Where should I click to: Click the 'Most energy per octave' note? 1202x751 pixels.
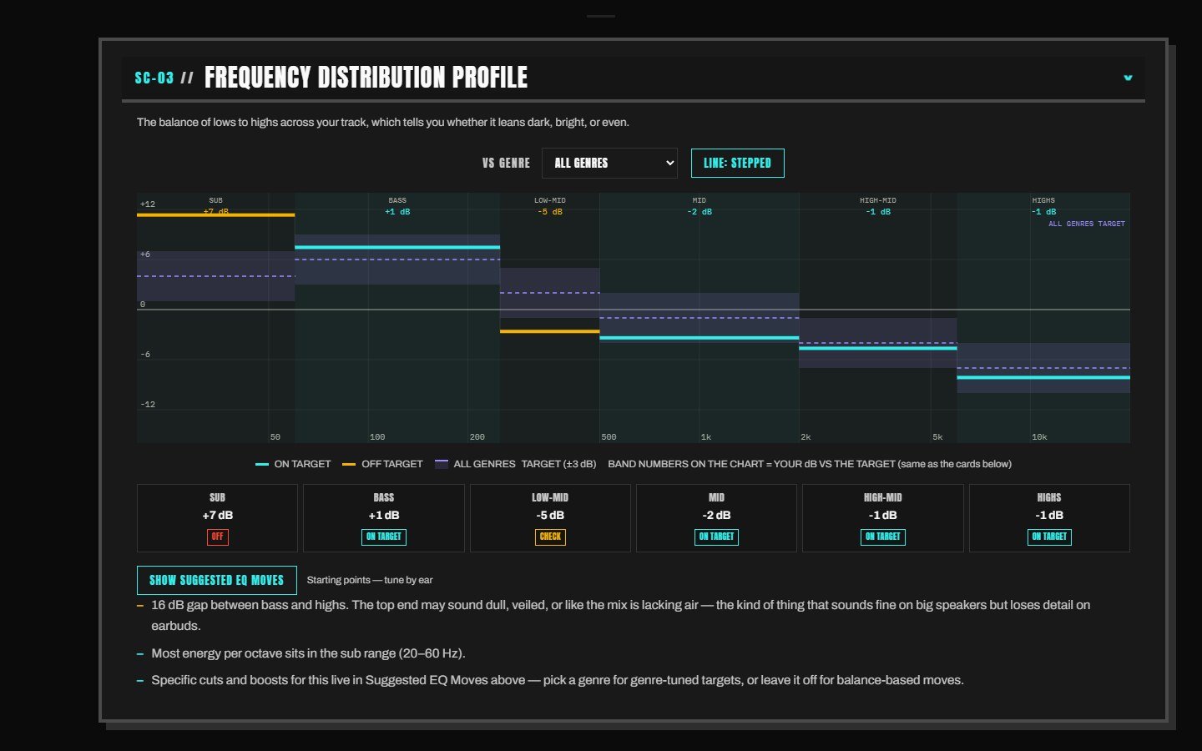308,653
